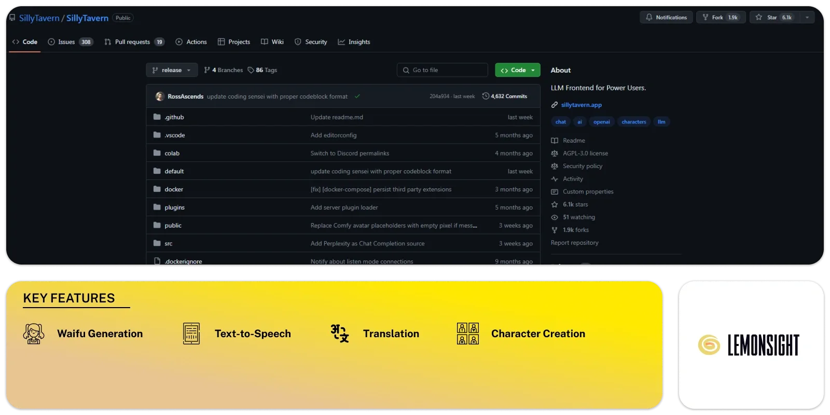Image resolution: width=830 pixels, height=415 pixels.
Task: Open the public folder
Action: pos(173,226)
